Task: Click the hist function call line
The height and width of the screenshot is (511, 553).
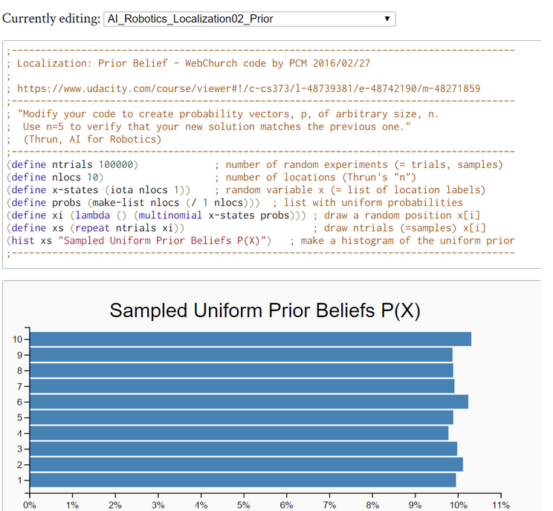Action: (141, 240)
